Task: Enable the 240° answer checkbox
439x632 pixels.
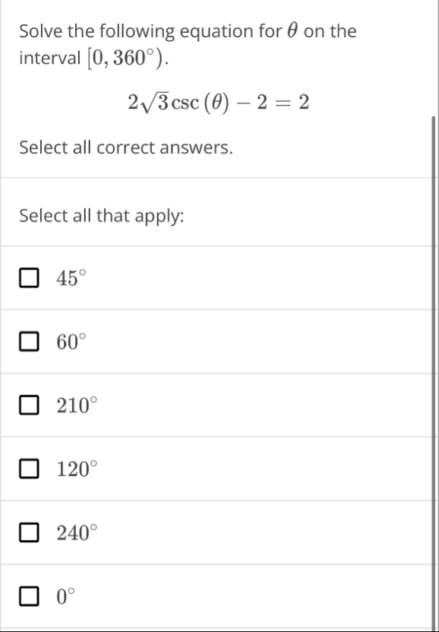Action: click(27, 533)
